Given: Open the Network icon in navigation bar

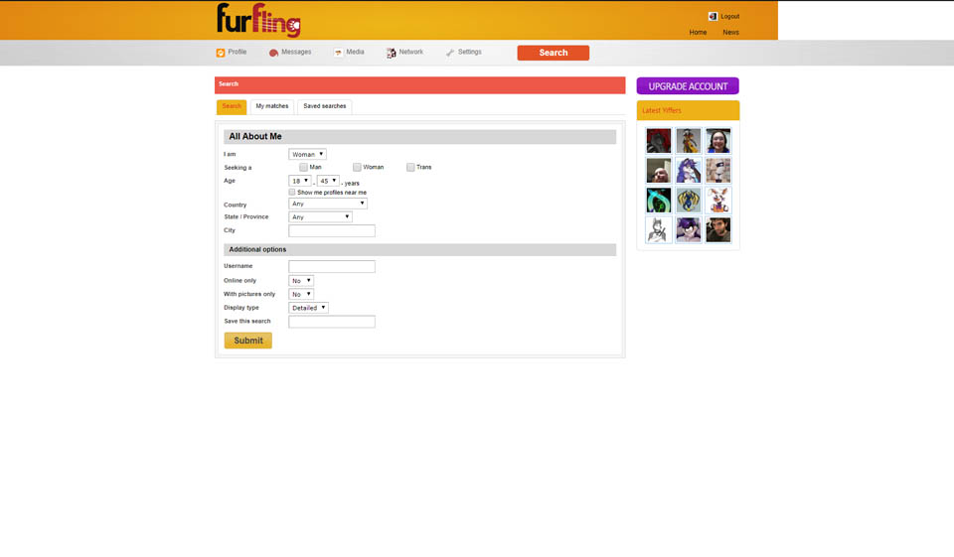Looking at the screenshot, I should click(x=392, y=53).
